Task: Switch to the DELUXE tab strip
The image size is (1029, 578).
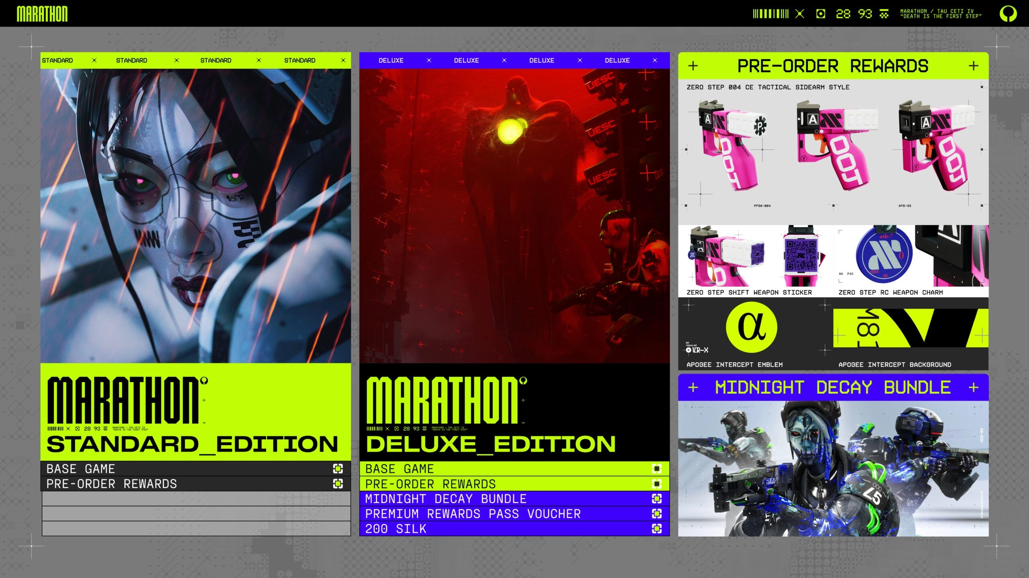Action: coord(391,60)
